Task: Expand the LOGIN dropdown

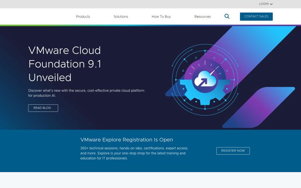Action: click(266, 4)
